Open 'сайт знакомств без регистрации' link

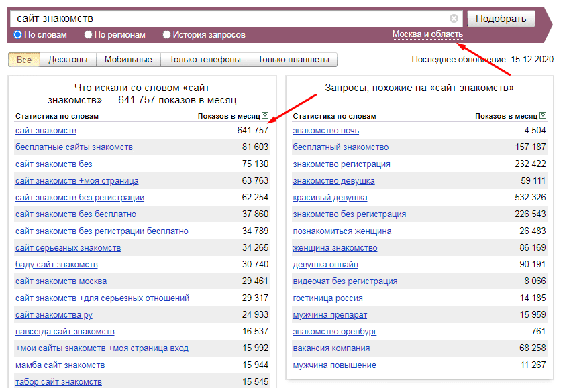click(x=80, y=198)
